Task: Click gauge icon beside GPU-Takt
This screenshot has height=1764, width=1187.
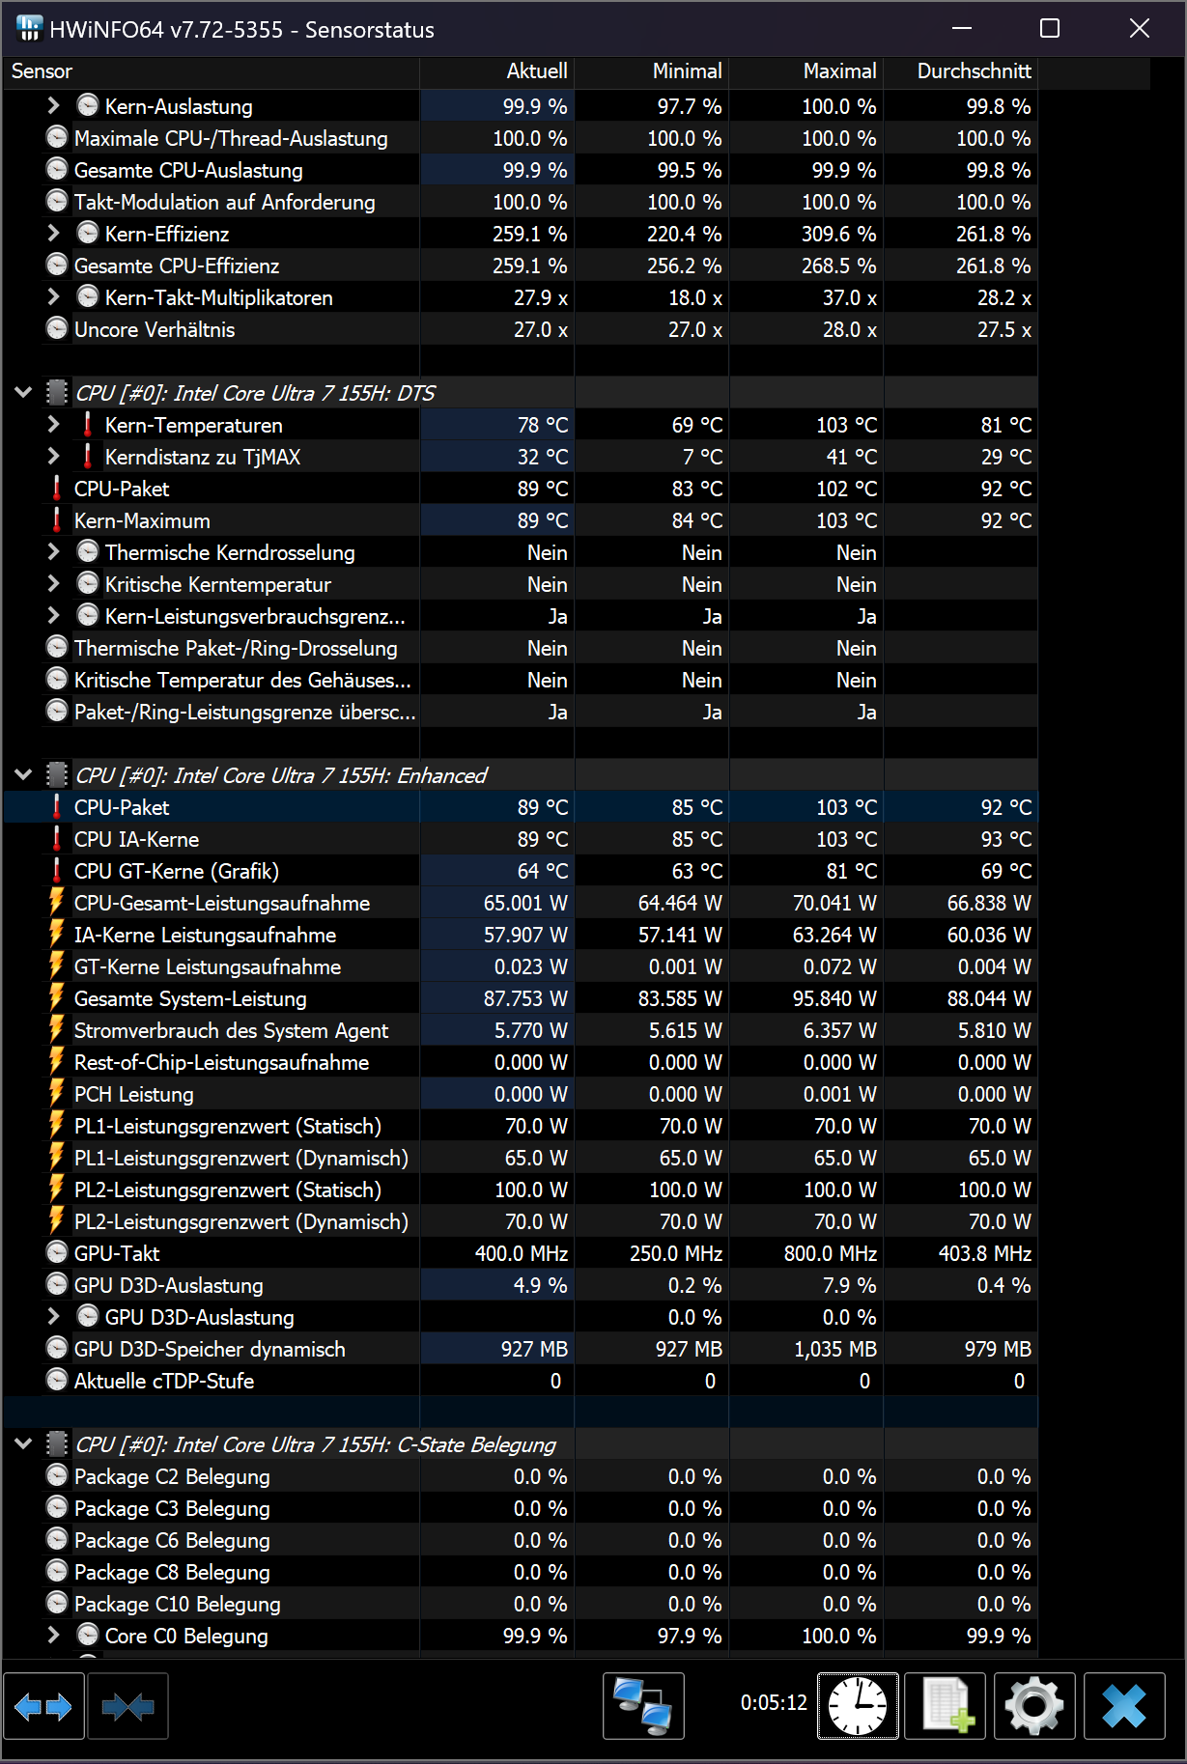Action: point(57,1253)
